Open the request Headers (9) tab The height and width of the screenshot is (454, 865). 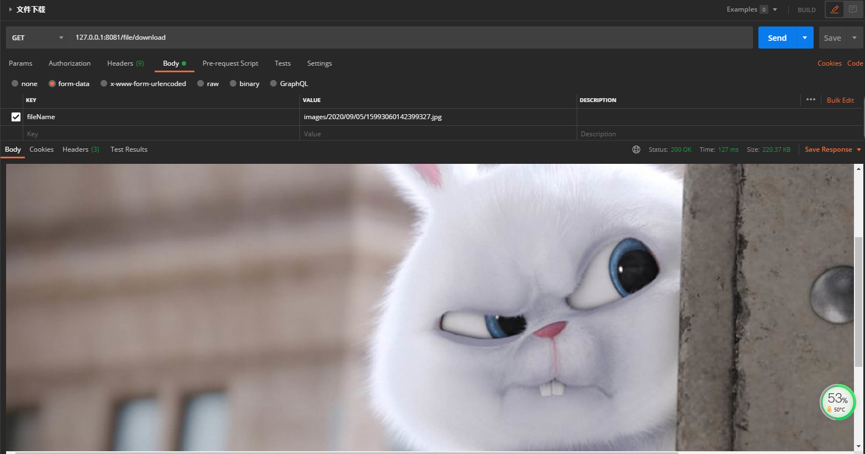pos(125,63)
